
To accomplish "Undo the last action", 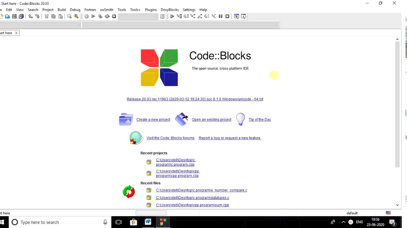I will pyautogui.click(x=31, y=16).
